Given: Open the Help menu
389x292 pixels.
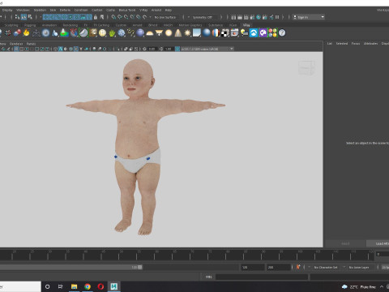Looking at the screenshot, I should coord(168,10).
